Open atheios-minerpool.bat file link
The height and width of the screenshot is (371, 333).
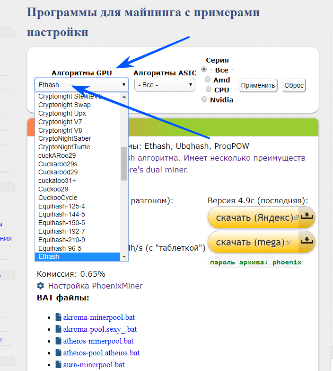coord(98,341)
